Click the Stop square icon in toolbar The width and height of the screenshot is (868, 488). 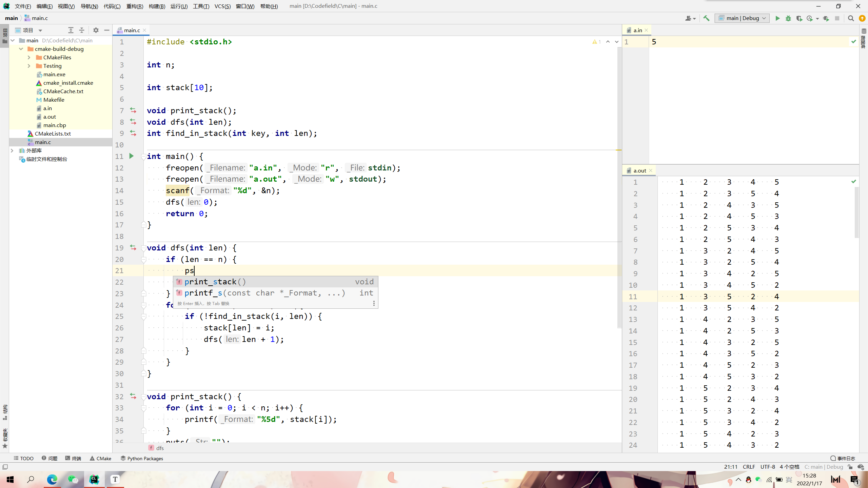click(837, 18)
